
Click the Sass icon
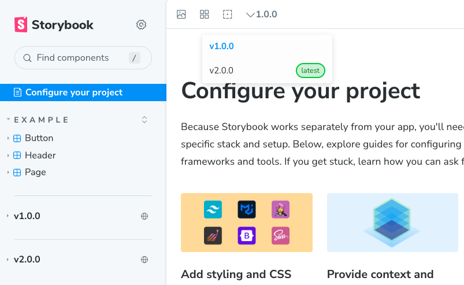[x=280, y=236]
